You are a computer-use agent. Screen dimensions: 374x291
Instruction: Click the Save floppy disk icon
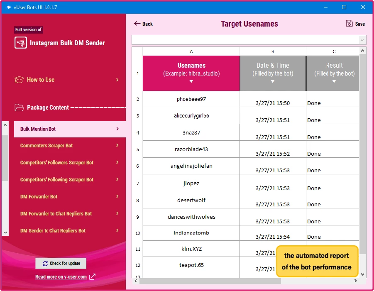pos(349,23)
